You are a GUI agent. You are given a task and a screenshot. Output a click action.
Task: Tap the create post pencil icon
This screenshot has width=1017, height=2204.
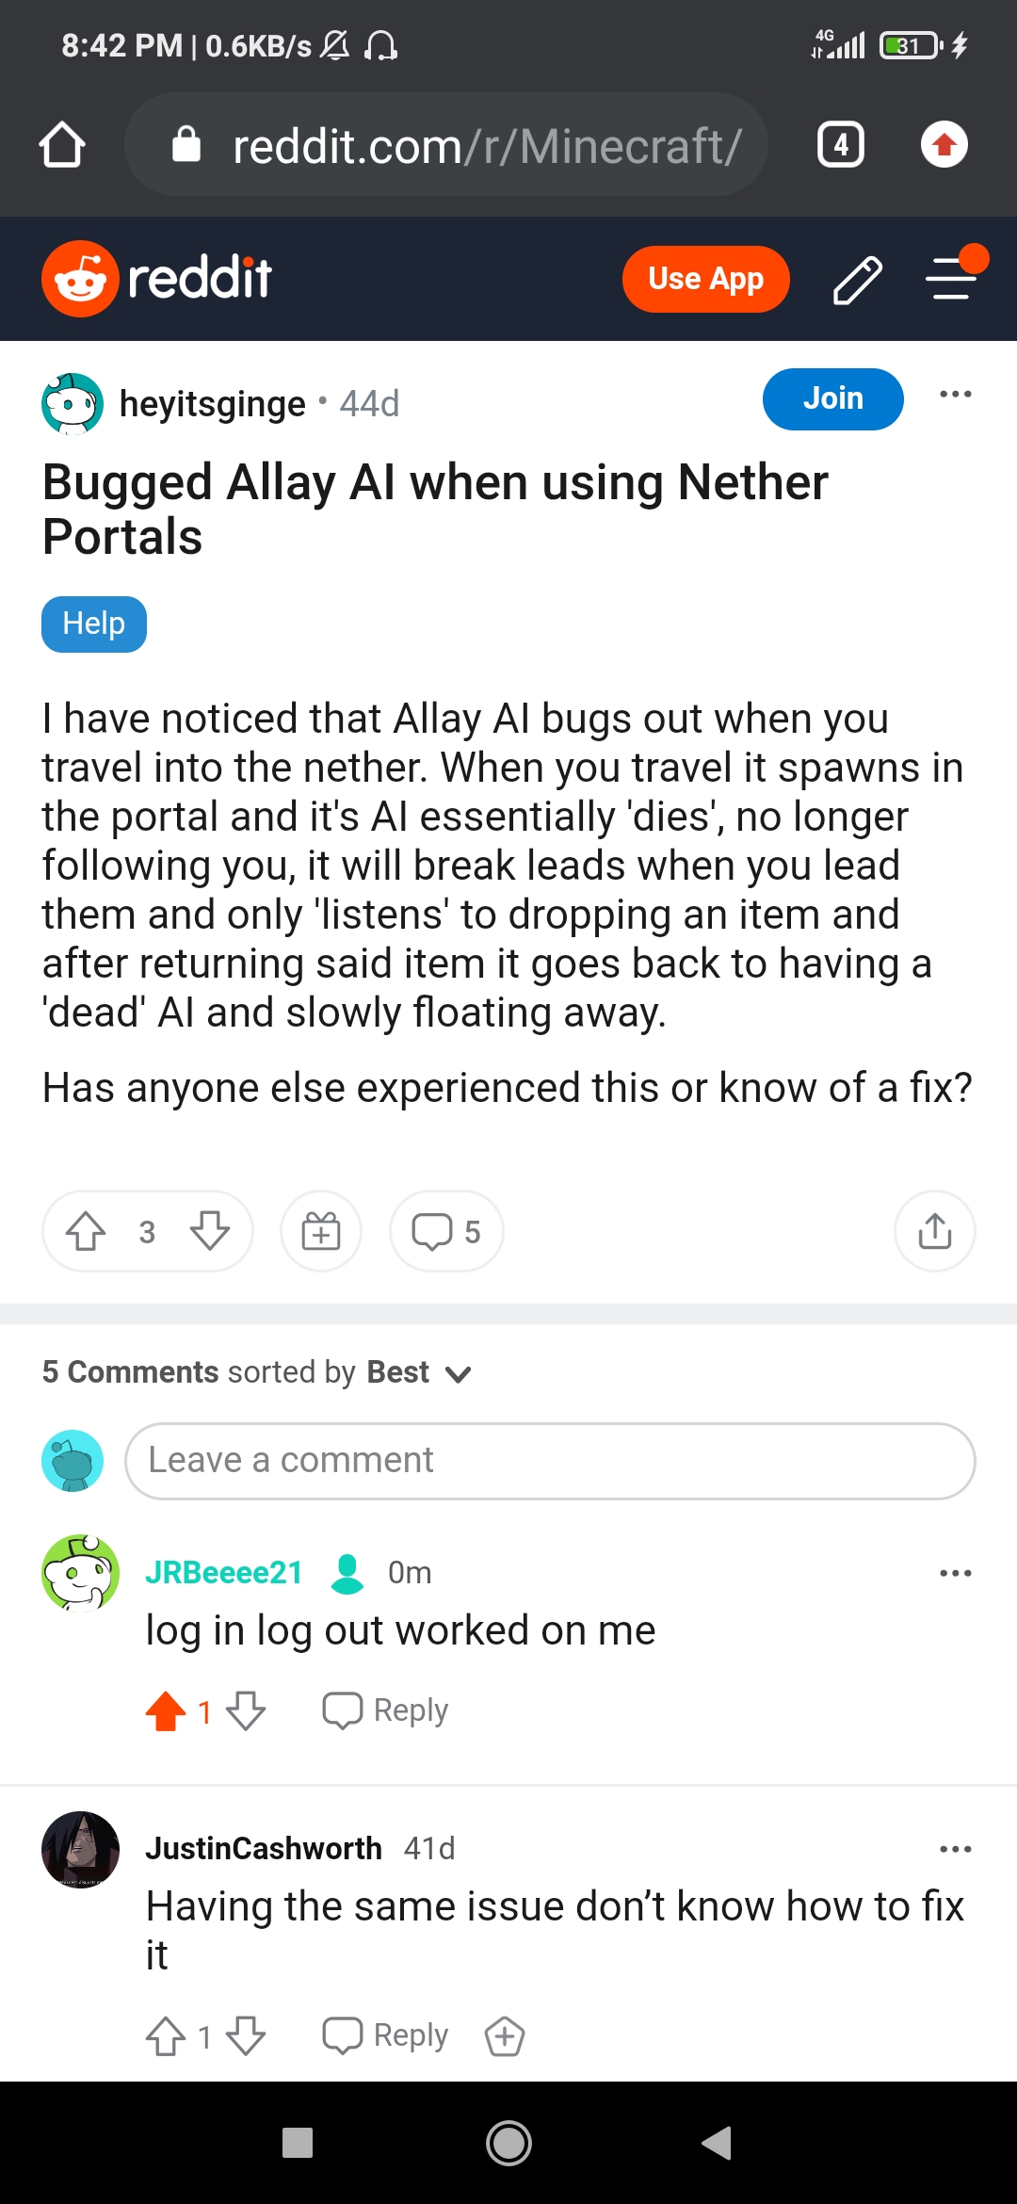[857, 280]
